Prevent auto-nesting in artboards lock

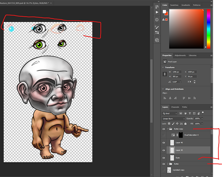(181, 124)
